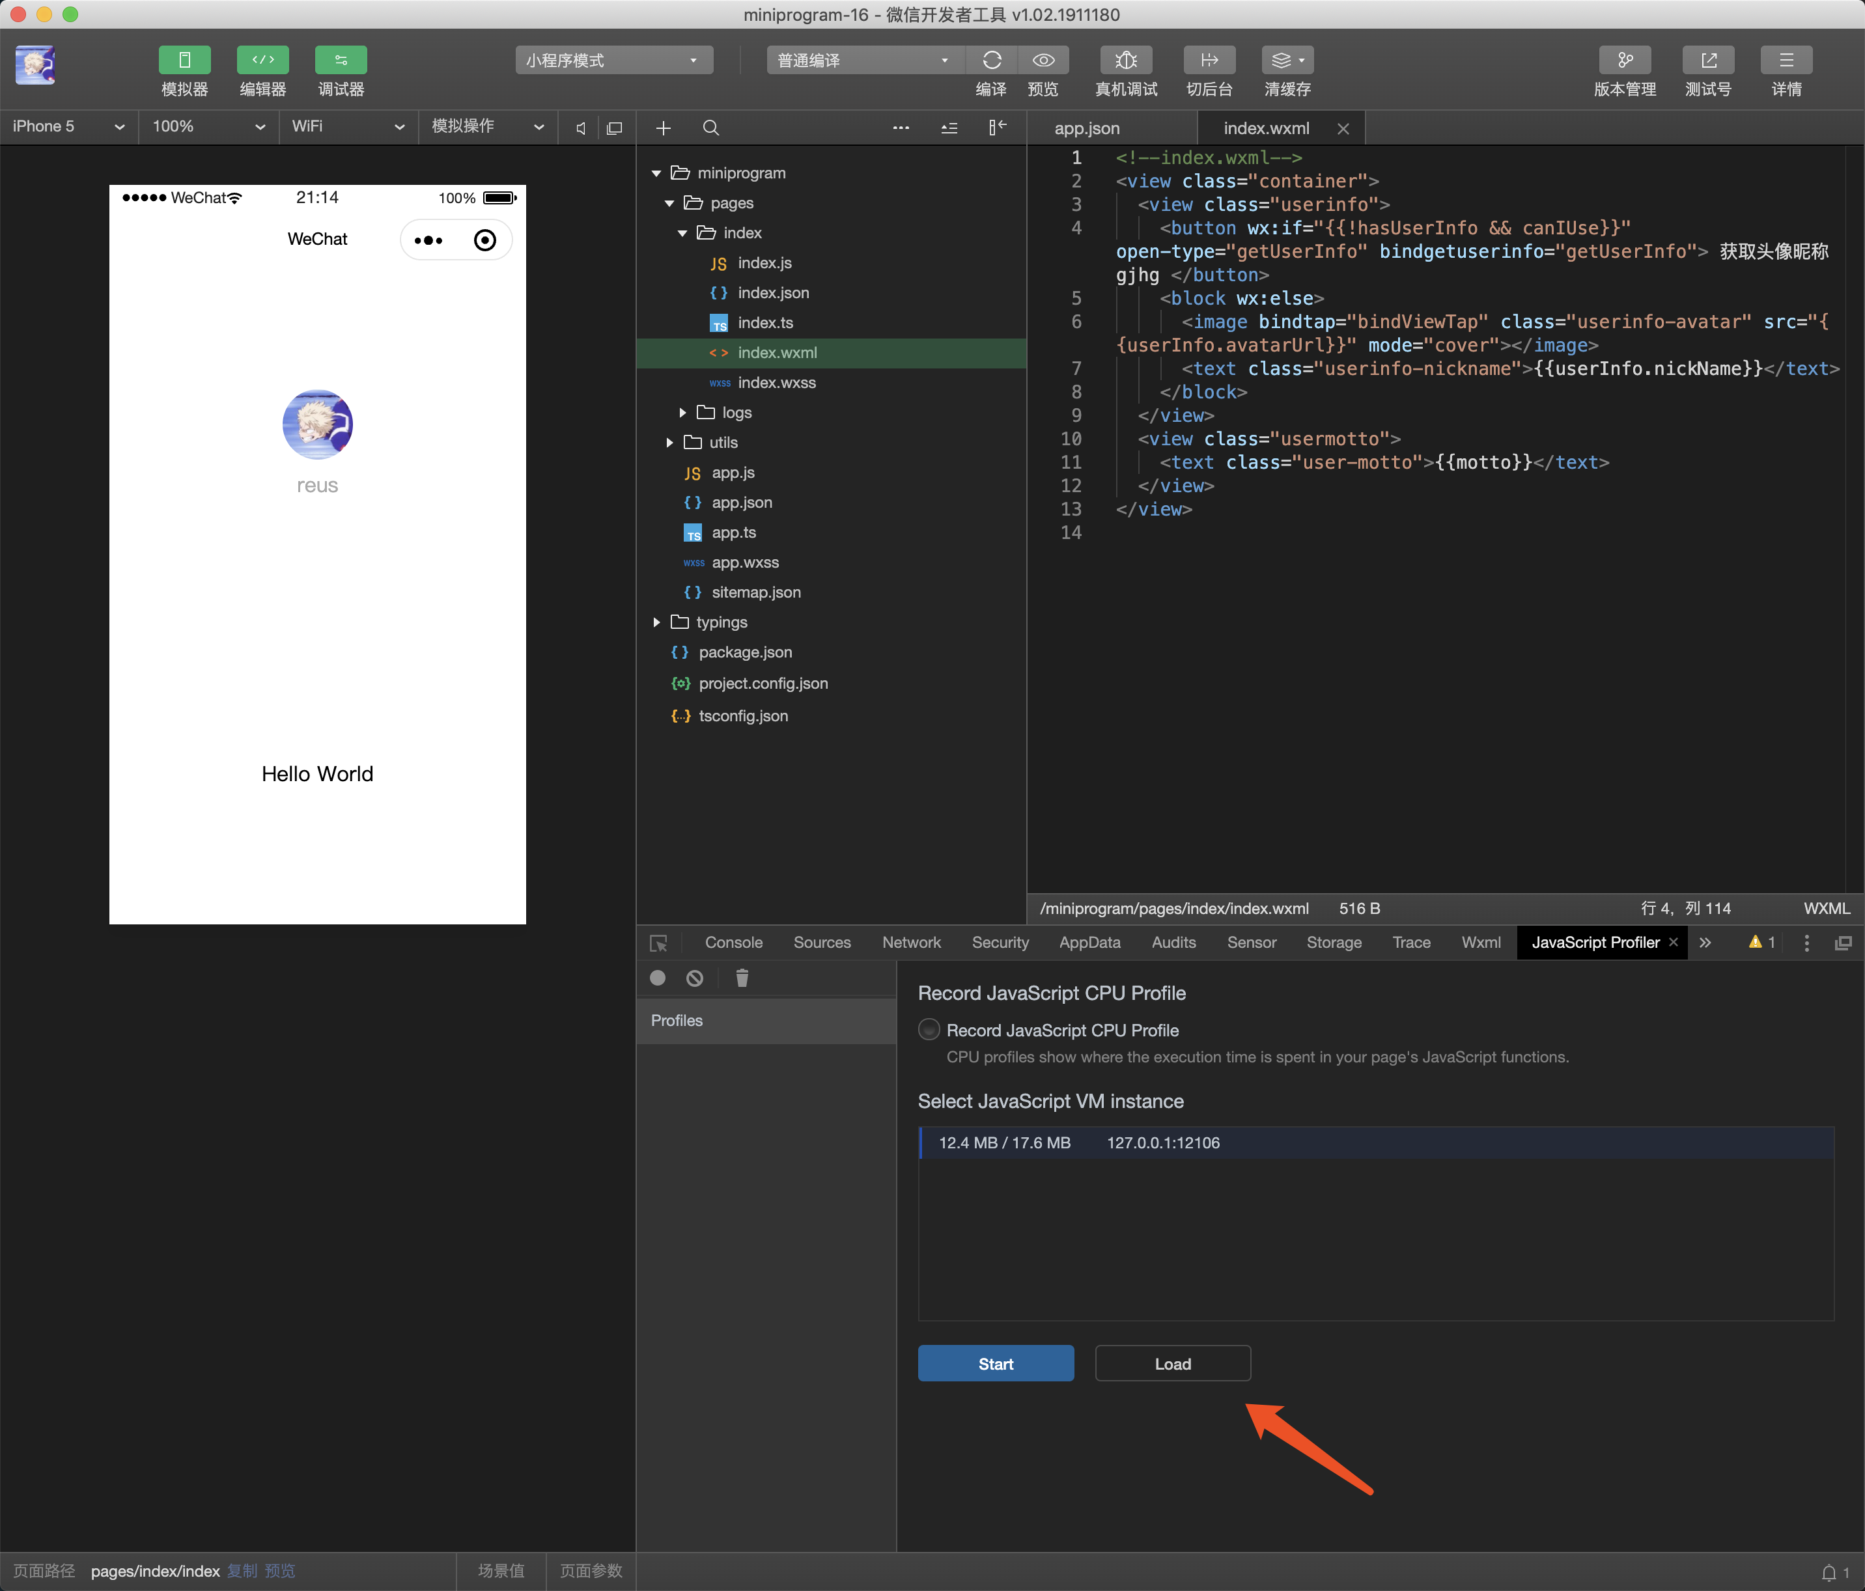Click the undock devtools window icon

[1844, 943]
